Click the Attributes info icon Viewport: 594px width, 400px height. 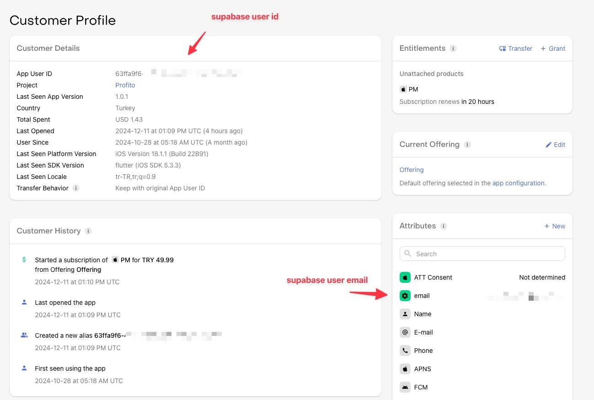(444, 226)
